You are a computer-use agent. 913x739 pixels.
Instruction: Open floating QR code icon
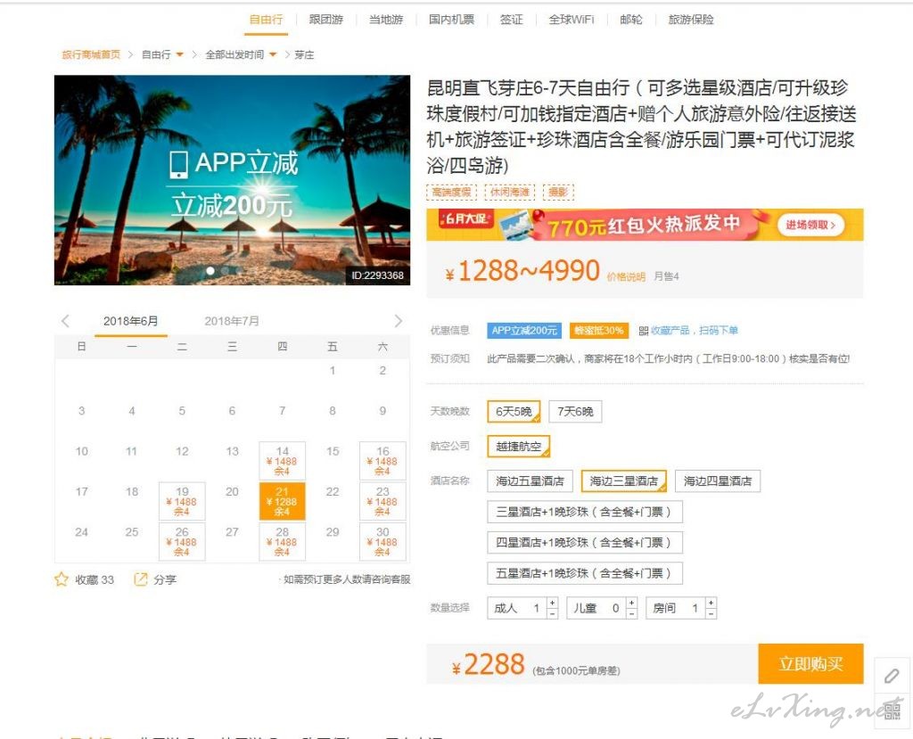(x=892, y=710)
